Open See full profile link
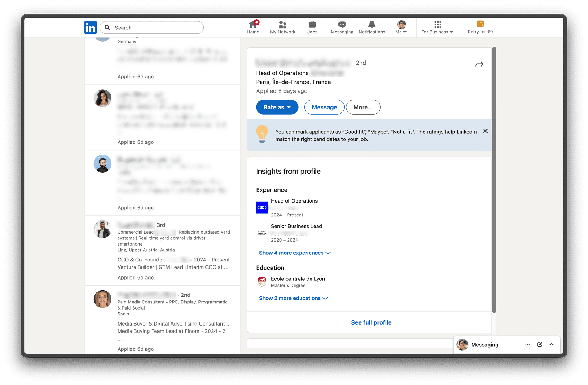Image resolution: width=588 pixels, height=385 pixels. (x=371, y=322)
